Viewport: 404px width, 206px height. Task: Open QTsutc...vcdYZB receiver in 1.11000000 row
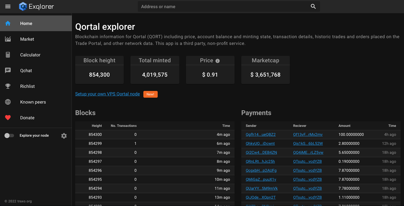307,197
